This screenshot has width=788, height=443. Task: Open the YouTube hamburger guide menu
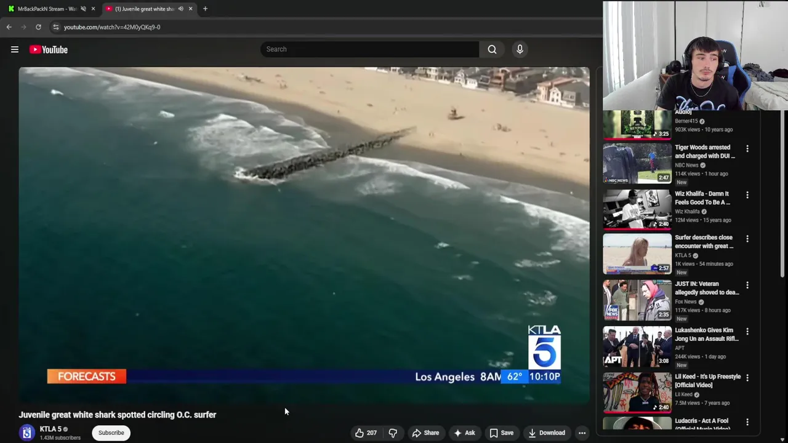[15, 49]
